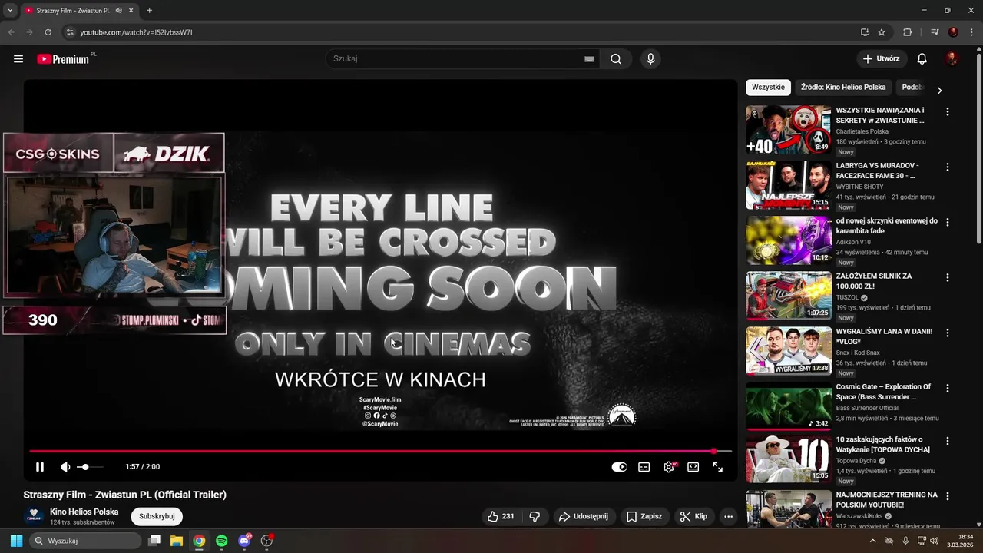
Task: Select the partially visible Podobne chip
Action: coord(912,88)
